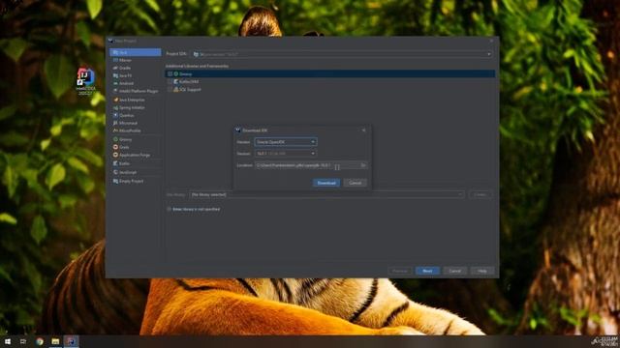This screenshot has width=620, height=348.
Task: Click the library not specified error text
Action: pyautogui.click(x=196, y=209)
